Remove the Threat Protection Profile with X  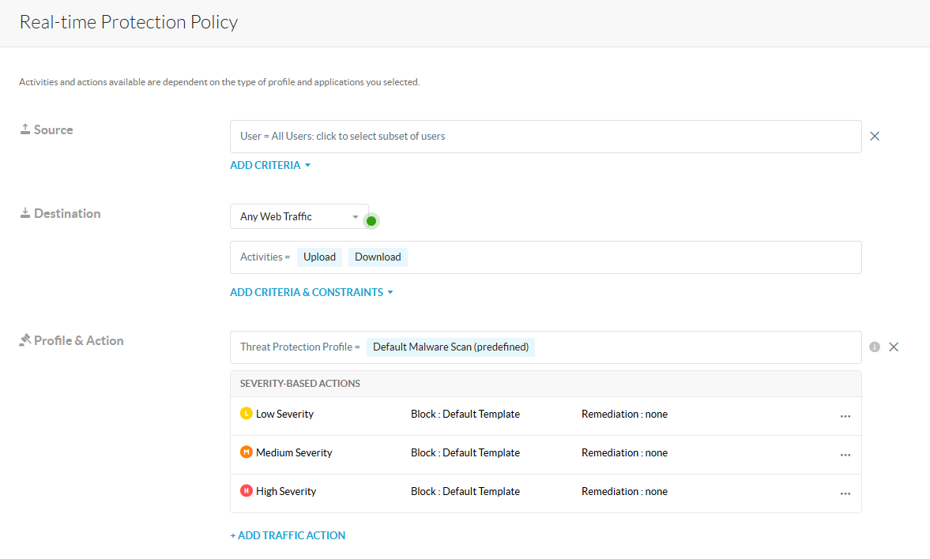894,347
